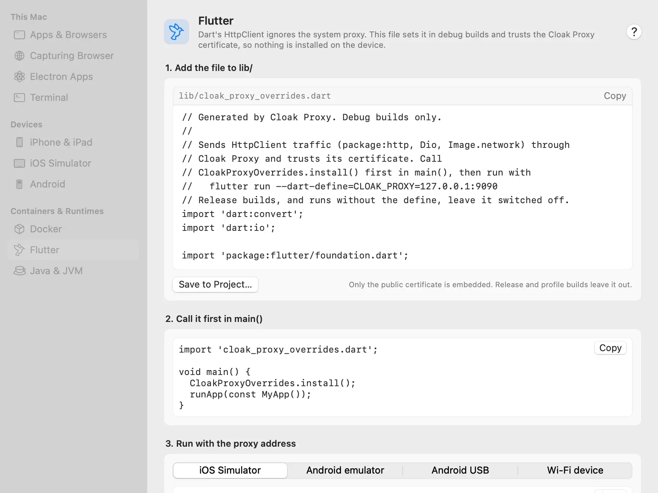This screenshot has width=658, height=493.
Task: Click the import 'package:flutter/foundation.dart'; line
Action: tap(295, 255)
